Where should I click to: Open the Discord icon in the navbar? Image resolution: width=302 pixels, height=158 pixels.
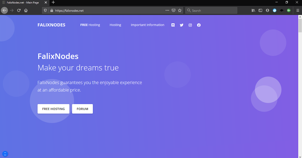[173, 25]
